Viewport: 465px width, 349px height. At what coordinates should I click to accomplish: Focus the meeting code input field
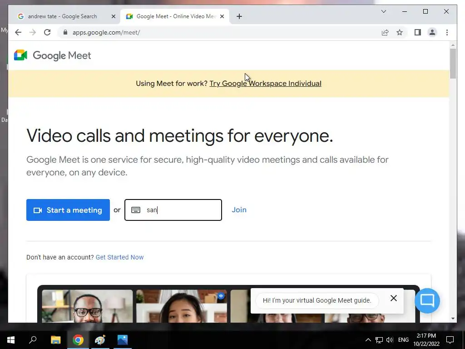[173, 210]
